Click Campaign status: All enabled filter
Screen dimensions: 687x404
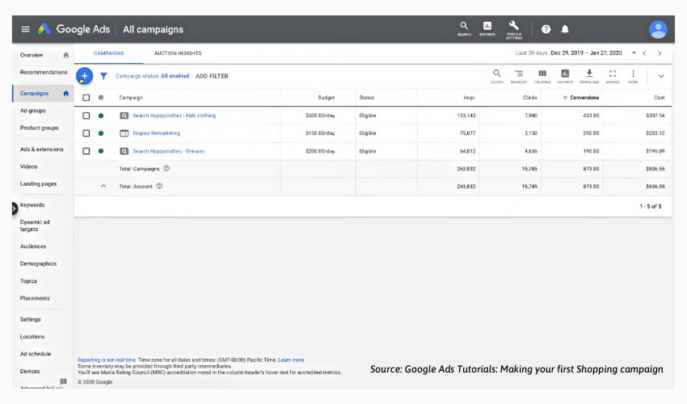tap(153, 76)
